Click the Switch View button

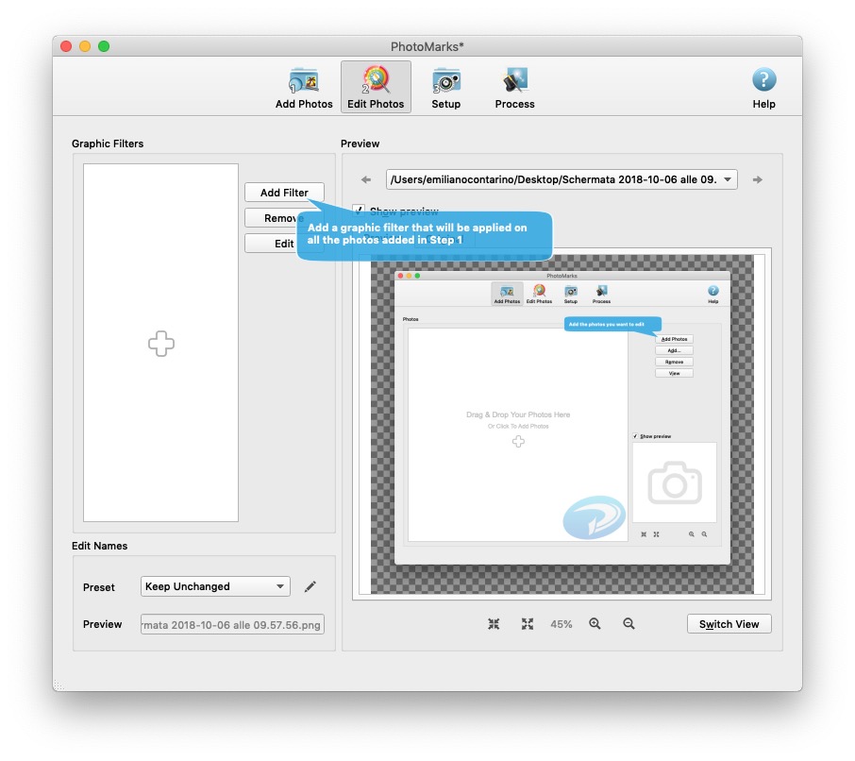pos(729,623)
